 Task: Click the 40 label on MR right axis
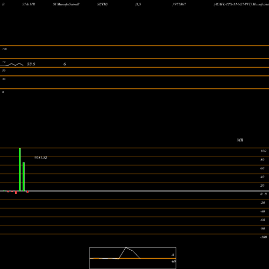[x=263, y=177]
